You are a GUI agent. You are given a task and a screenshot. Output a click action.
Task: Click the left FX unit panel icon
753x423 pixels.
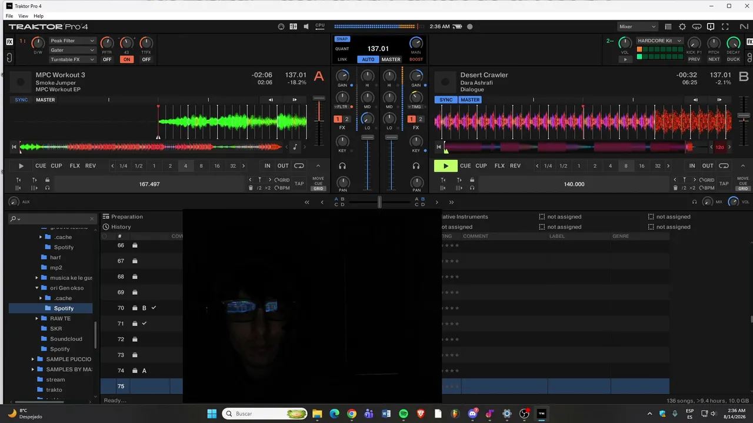[9, 42]
